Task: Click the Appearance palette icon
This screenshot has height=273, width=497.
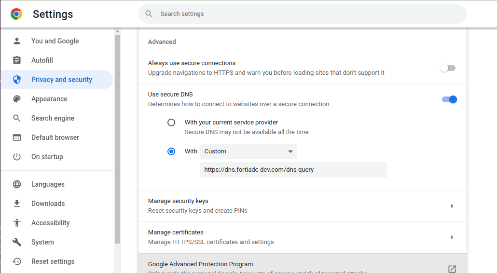Action: (17, 99)
